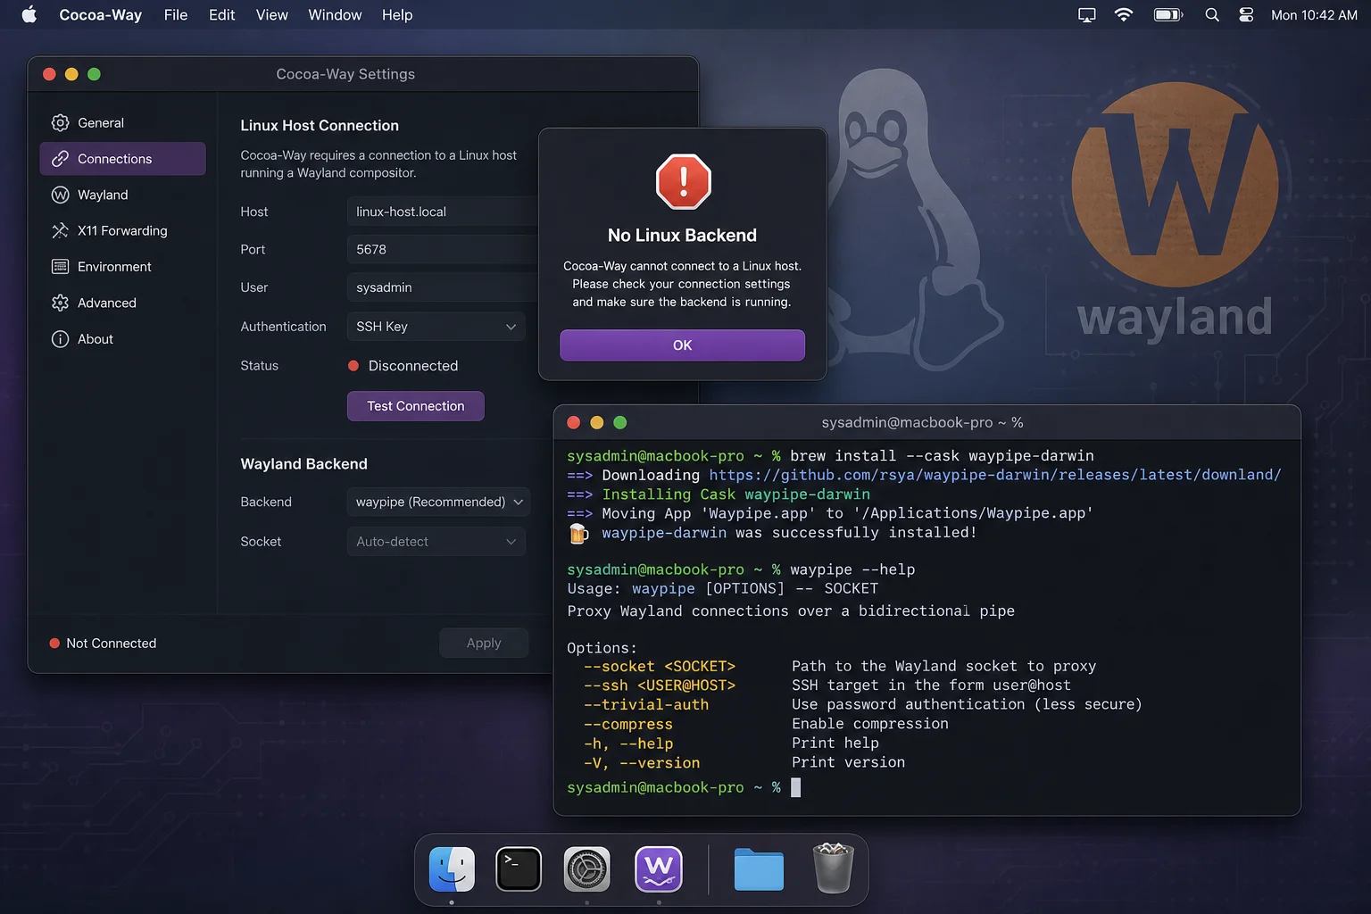Click the Port field showing 5678
This screenshot has width=1371, height=914.
pyautogui.click(x=442, y=249)
